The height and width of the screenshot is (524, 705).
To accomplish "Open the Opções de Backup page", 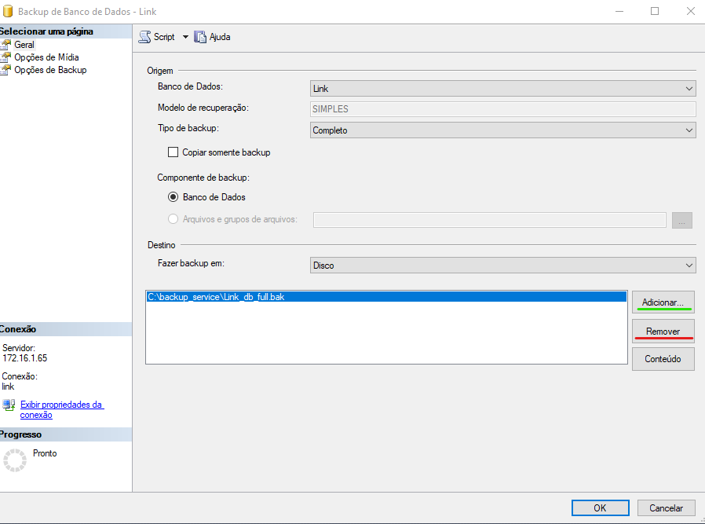I will pos(50,70).
